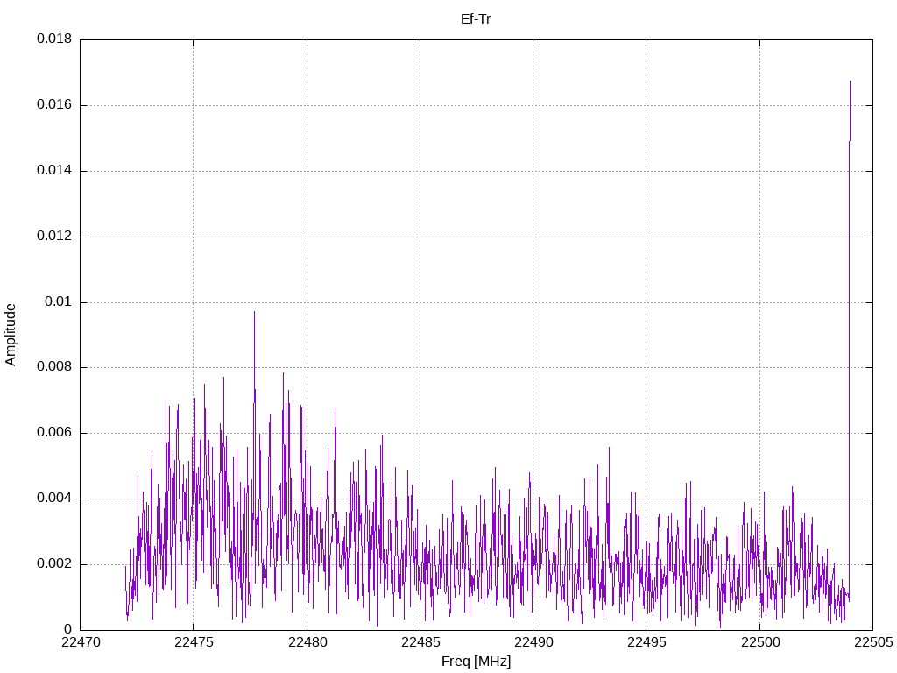This screenshot has height=673, width=897.
Task: Click the y-axis tick label 0.012
Action: click(x=54, y=237)
